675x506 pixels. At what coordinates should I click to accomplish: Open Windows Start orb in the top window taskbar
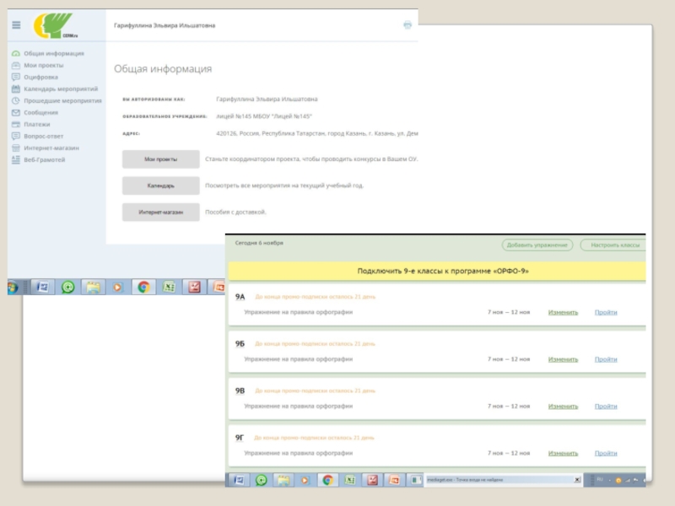13,287
